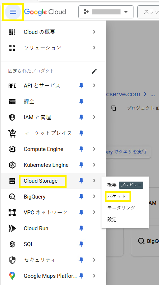Click the BigQuery magnifier icon in menu

coord(12,197)
